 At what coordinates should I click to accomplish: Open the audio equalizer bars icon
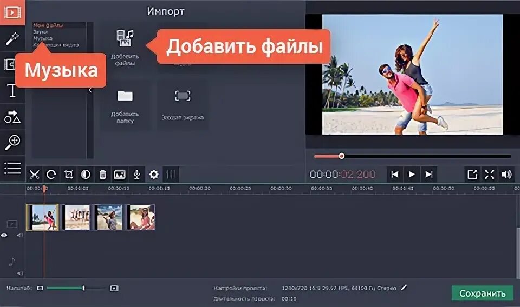tap(171, 175)
